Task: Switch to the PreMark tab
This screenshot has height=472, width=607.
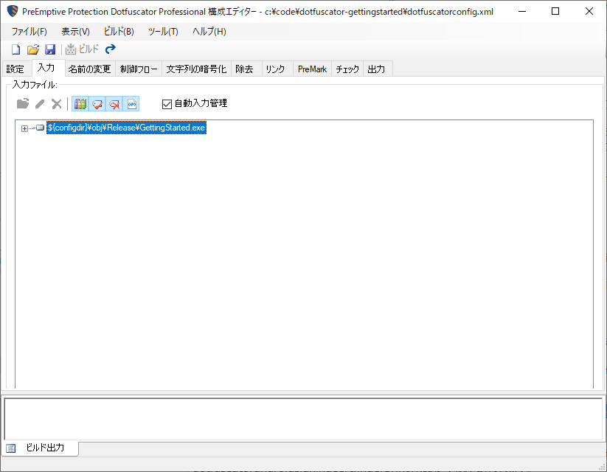Action: click(312, 69)
